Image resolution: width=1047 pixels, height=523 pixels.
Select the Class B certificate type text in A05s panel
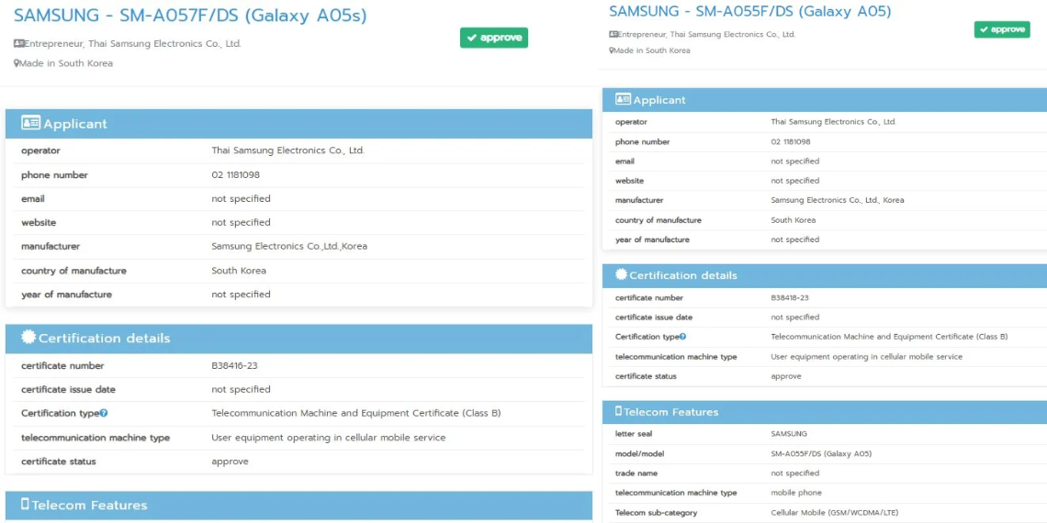[x=356, y=413]
